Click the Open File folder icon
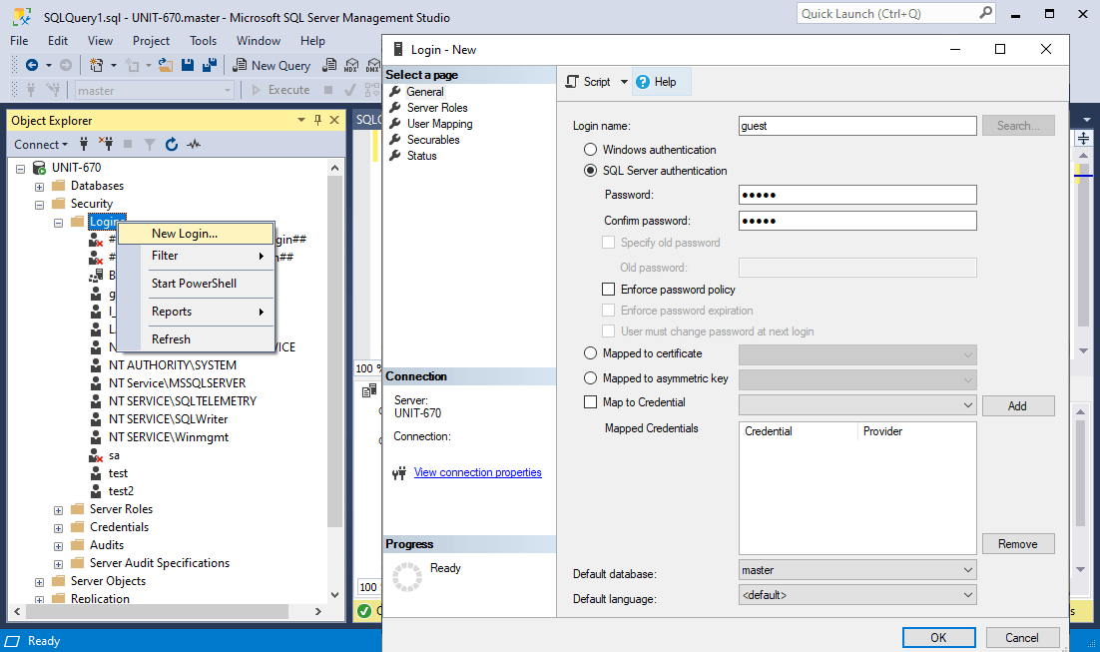The width and height of the screenshot is (1100, 652). (x=166, y=65)
